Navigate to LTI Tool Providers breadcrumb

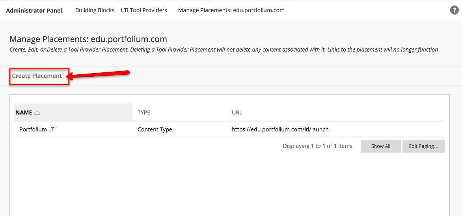pyautogui.click(x=144, y=10)
